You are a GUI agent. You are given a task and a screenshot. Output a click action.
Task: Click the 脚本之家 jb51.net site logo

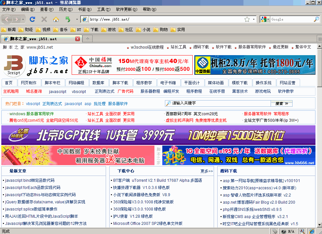pyautogui.click(x=36, y=66)
